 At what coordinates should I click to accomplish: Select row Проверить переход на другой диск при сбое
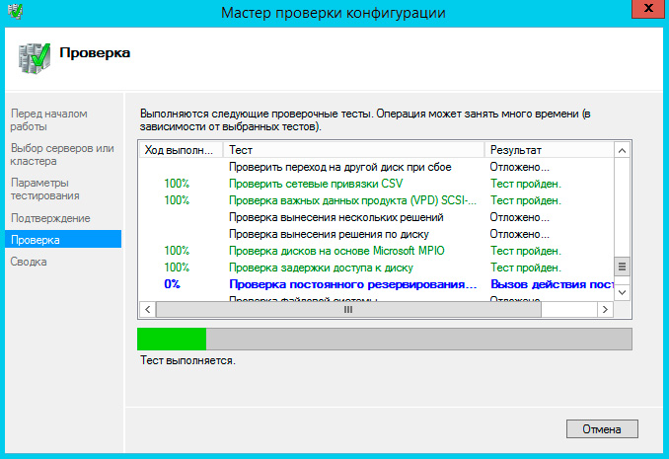click(x=377, y=167)
